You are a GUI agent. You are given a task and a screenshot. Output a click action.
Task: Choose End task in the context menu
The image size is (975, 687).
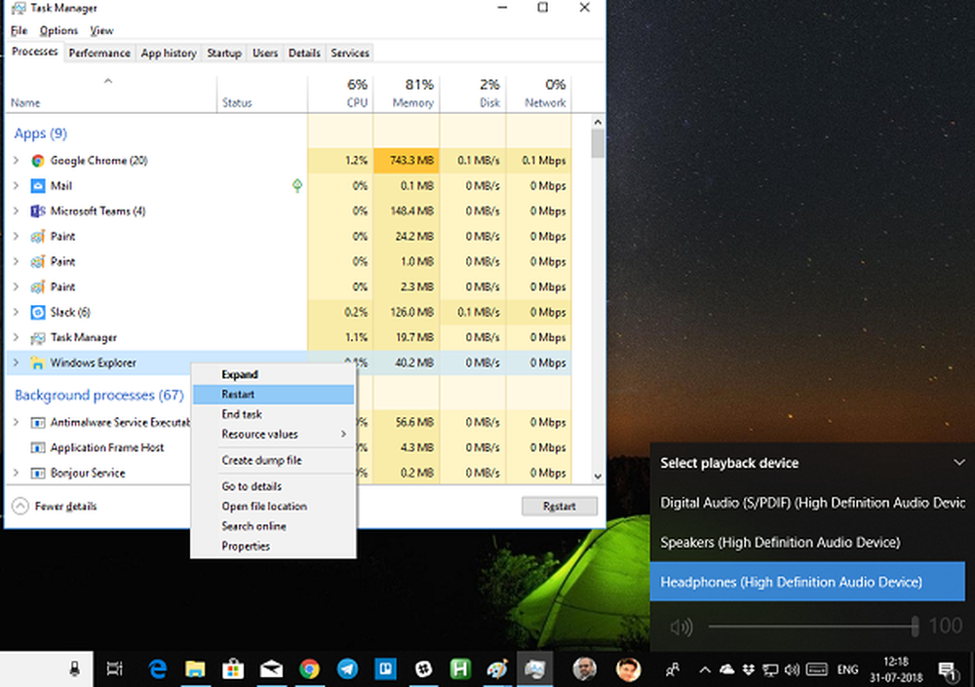click(x=242, y=414)
